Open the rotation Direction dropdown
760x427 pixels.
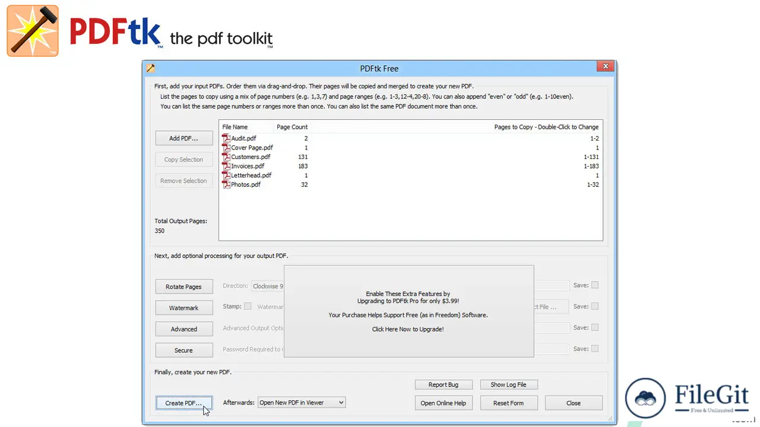[x=268, y=286]
